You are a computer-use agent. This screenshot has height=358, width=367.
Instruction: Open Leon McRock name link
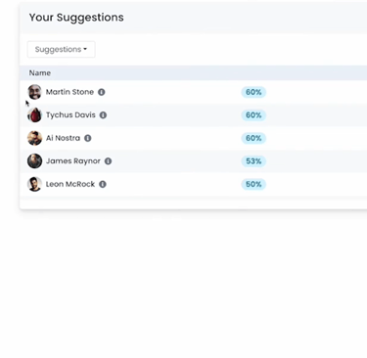(70, 184)
